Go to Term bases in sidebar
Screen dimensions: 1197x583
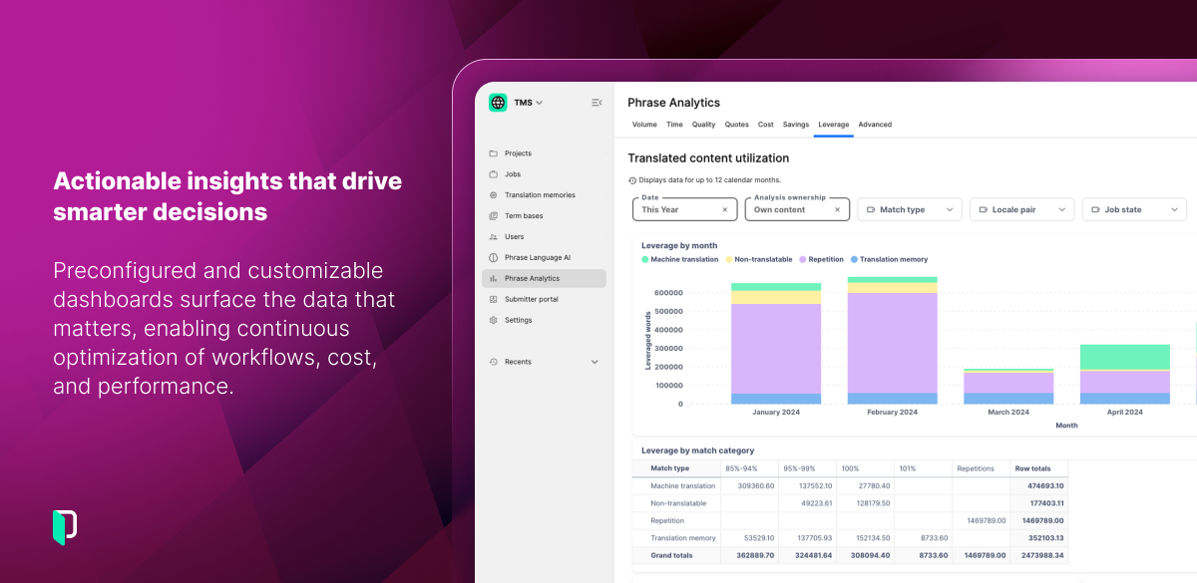coord(524,216)
